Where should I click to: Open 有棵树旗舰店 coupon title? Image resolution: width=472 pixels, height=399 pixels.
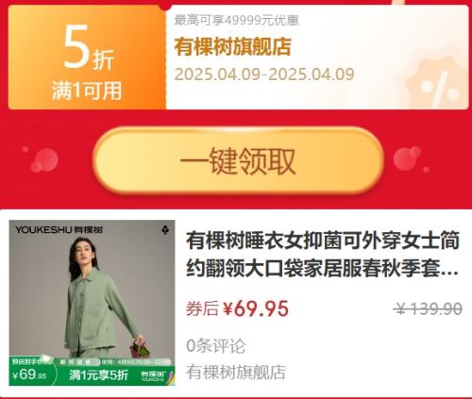click(x=232, y=47)
